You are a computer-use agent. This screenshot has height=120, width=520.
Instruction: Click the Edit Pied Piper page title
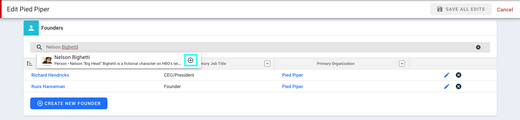[x=28, y=9]
